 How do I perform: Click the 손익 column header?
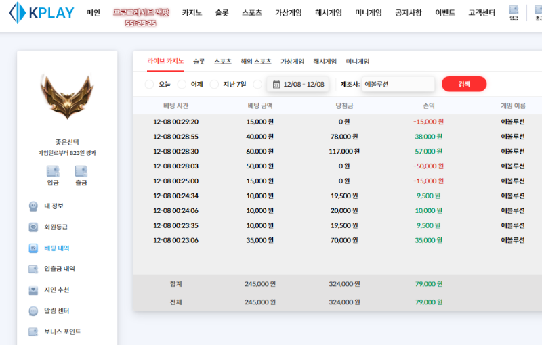click(x=429, y=106)
